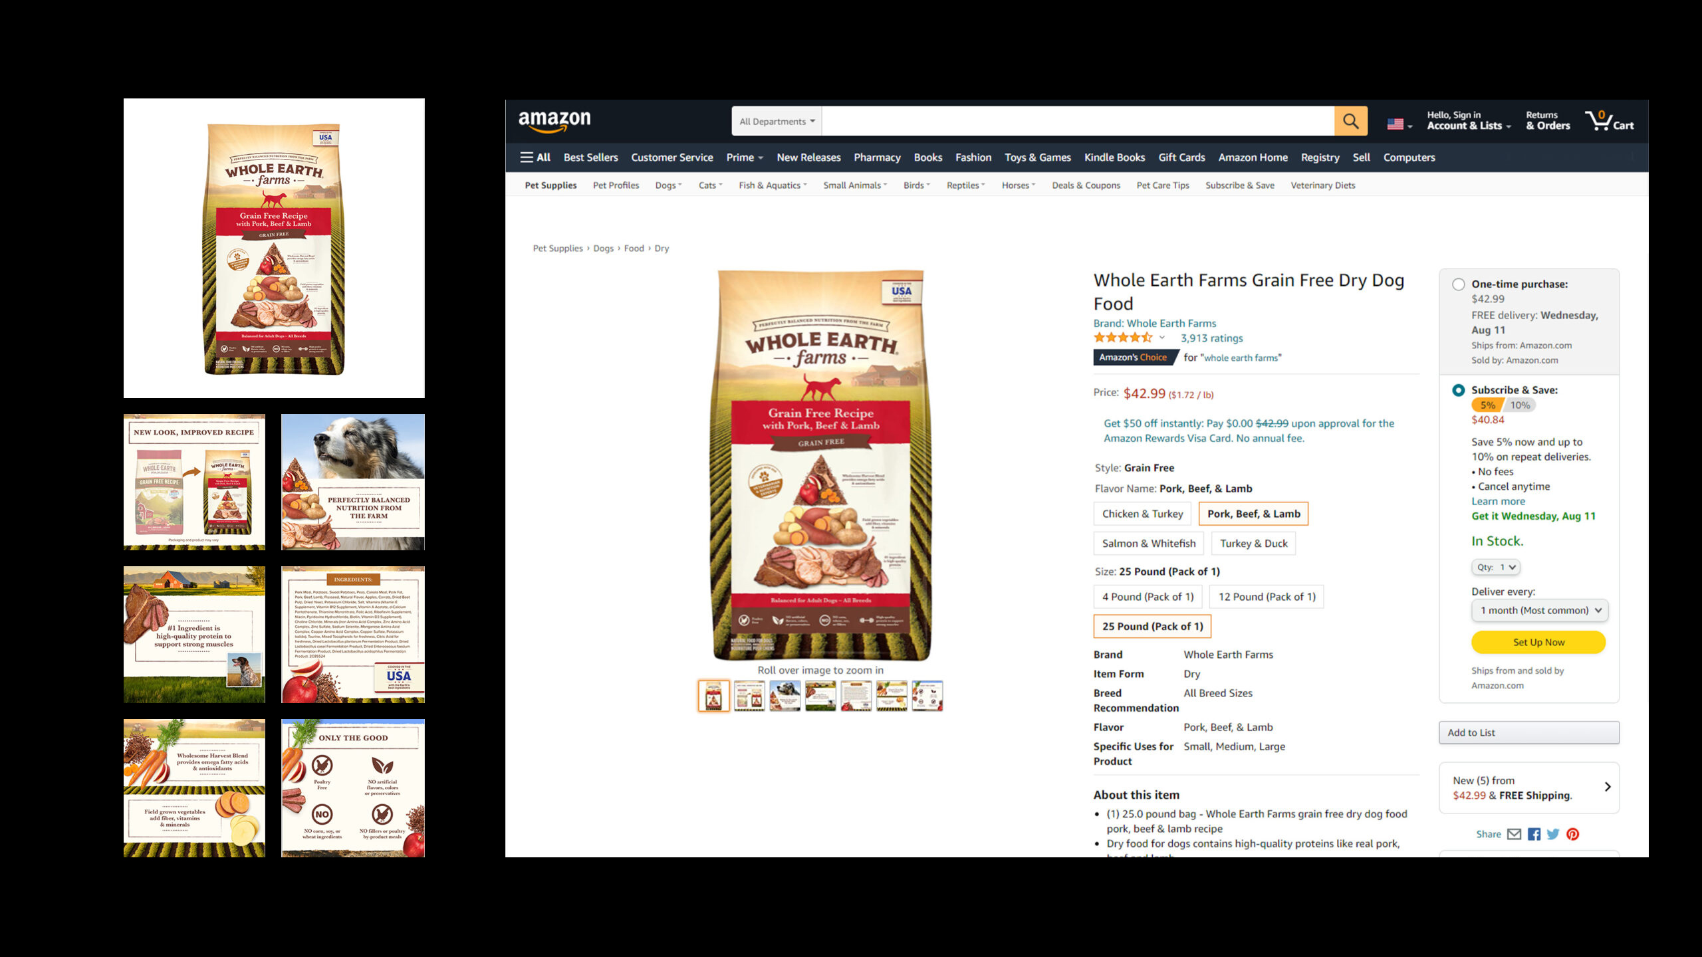Share on Twitter bird icon
Screen dimensions: 1702x957
click(x=1553, y=834)
